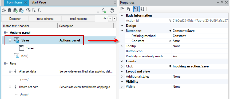Click database icon with blue sync arrows
Screen dimensions: 230x99
click(x=21, y=10)
